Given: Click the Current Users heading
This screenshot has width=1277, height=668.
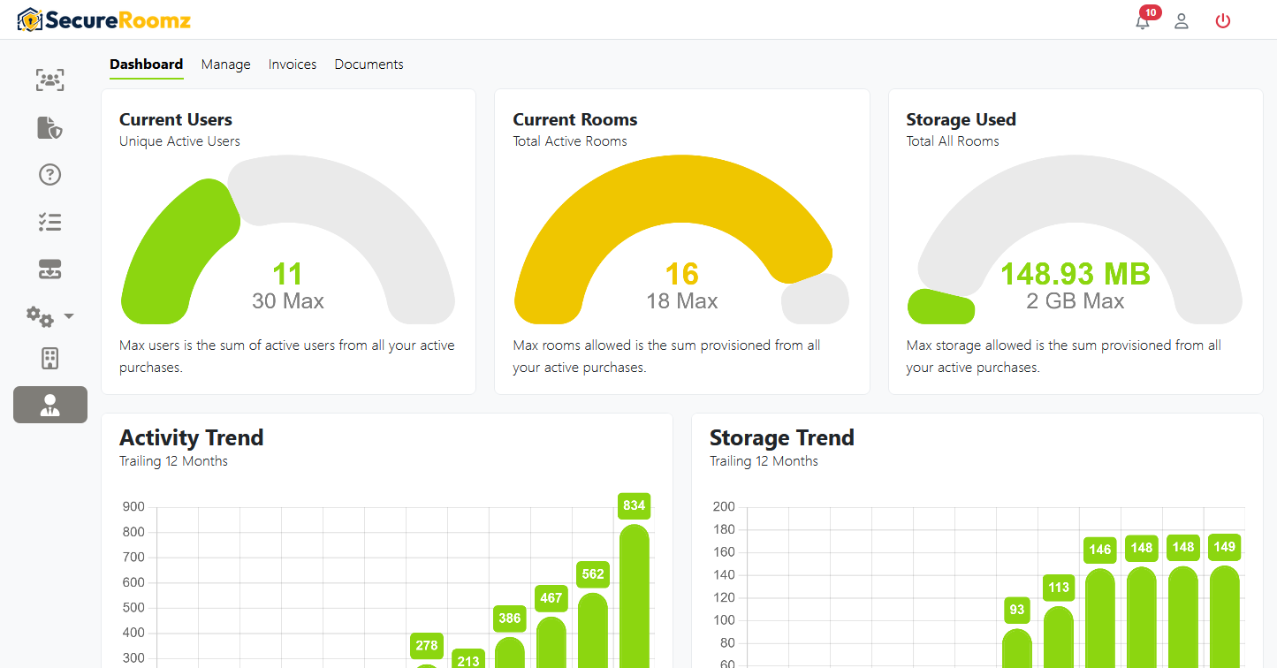Looking at the screenshot, I should [x=176, y=119].
